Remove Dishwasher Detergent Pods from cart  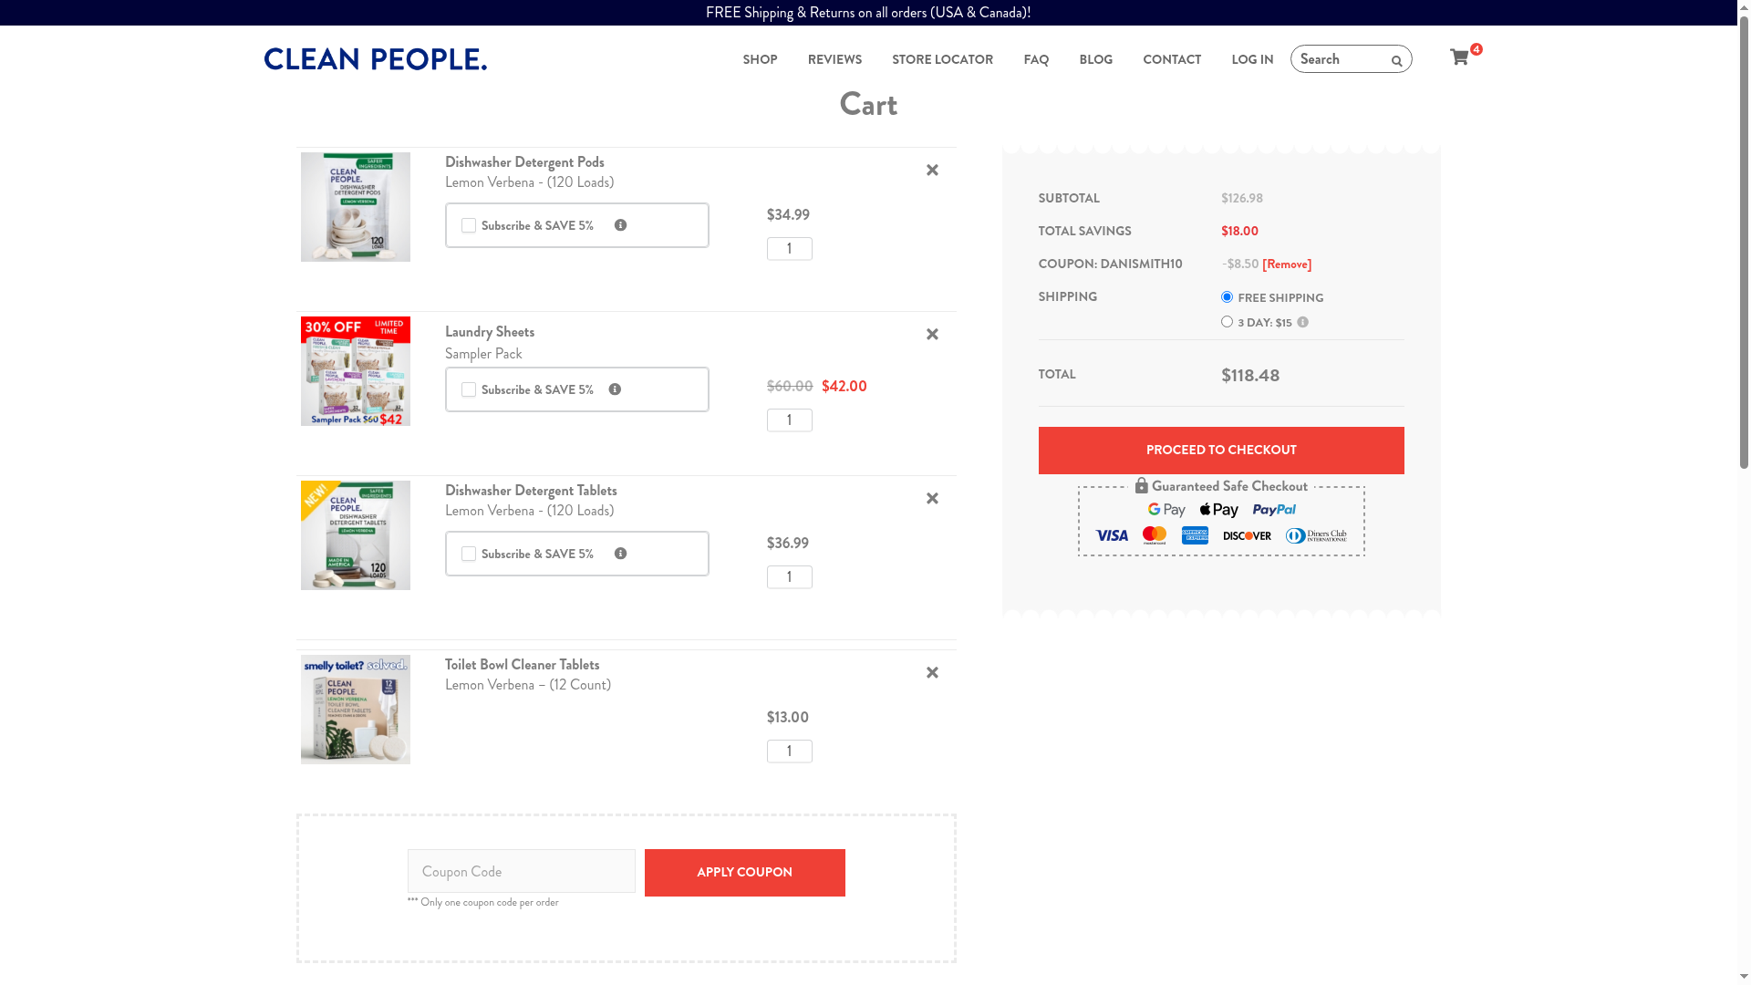(932, 171)
